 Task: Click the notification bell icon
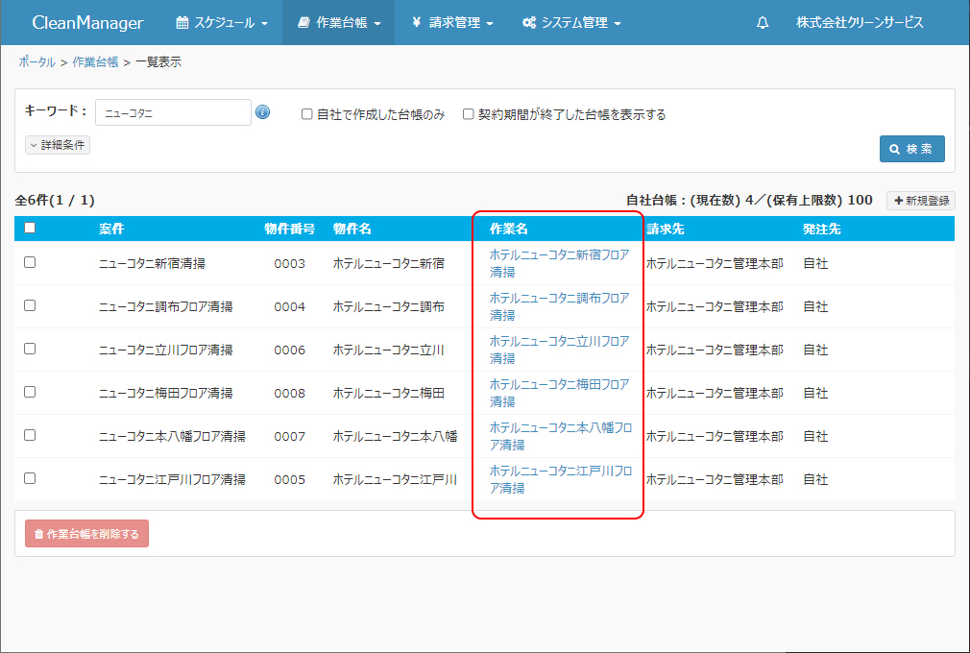tap(763, 23)
